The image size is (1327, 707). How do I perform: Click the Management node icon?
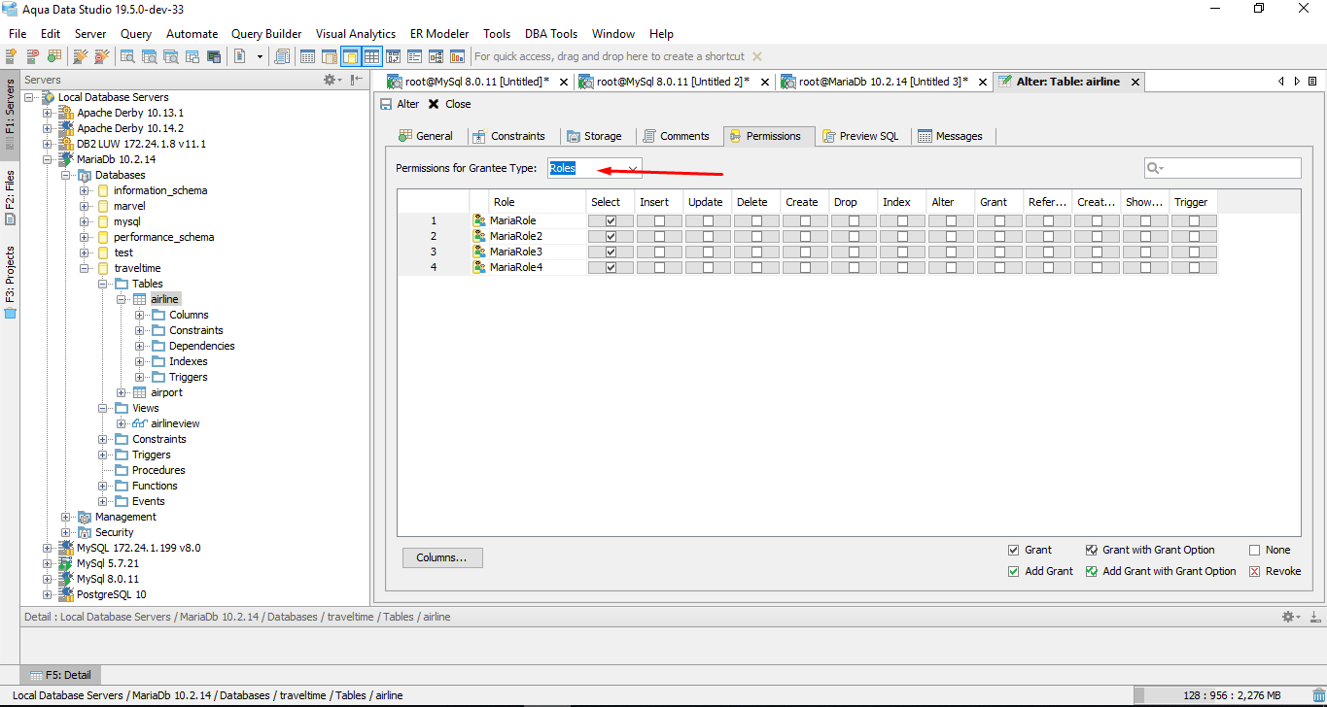coord(85,517)
